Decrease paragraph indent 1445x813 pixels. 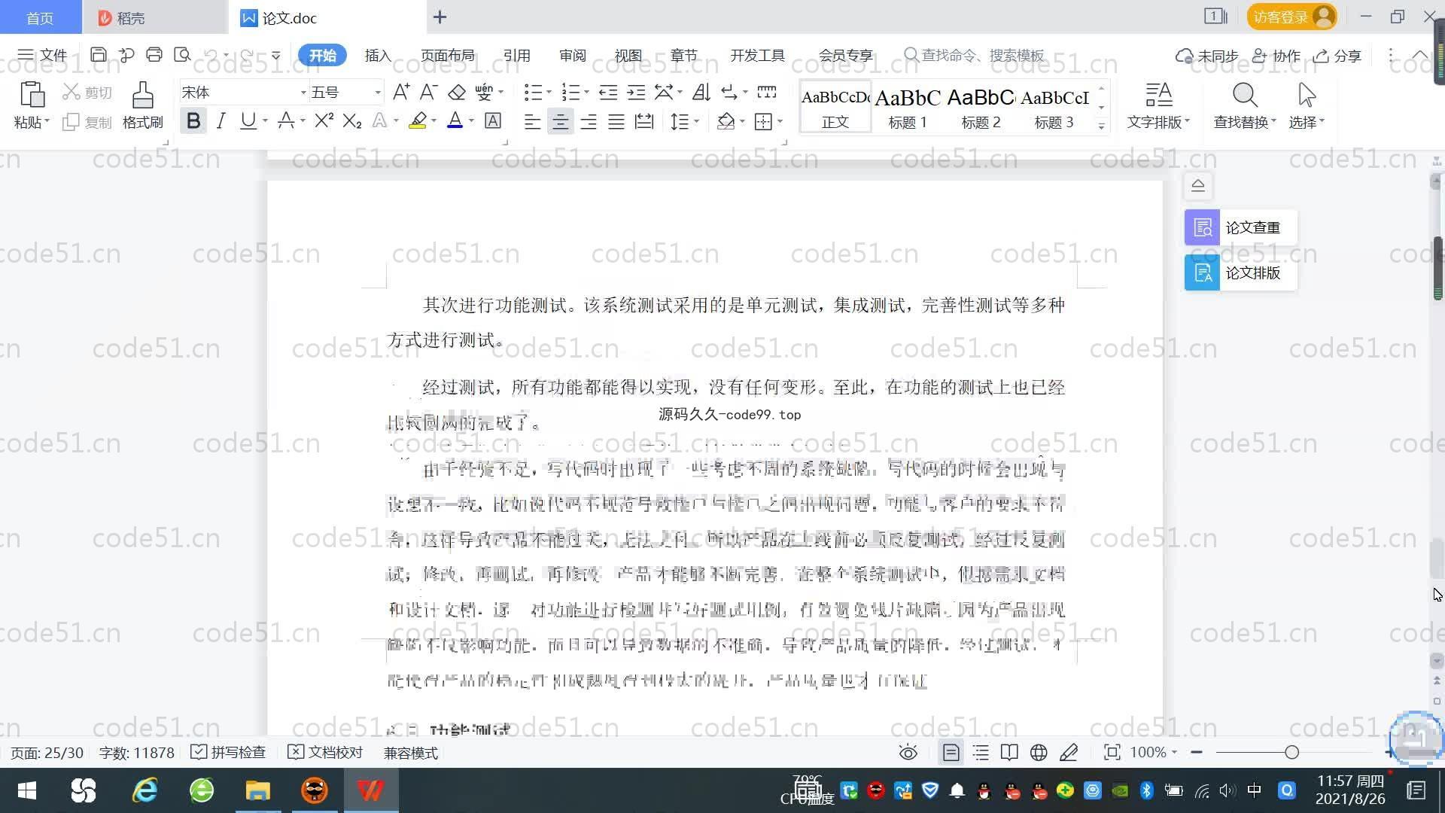[x=608, y=92]
